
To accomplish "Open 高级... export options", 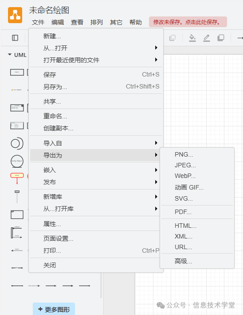I will (x=197, y=261).
